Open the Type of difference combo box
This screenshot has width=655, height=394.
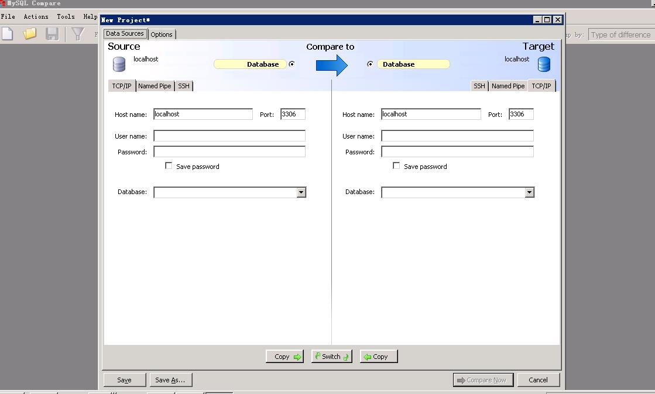coord(621,34)
